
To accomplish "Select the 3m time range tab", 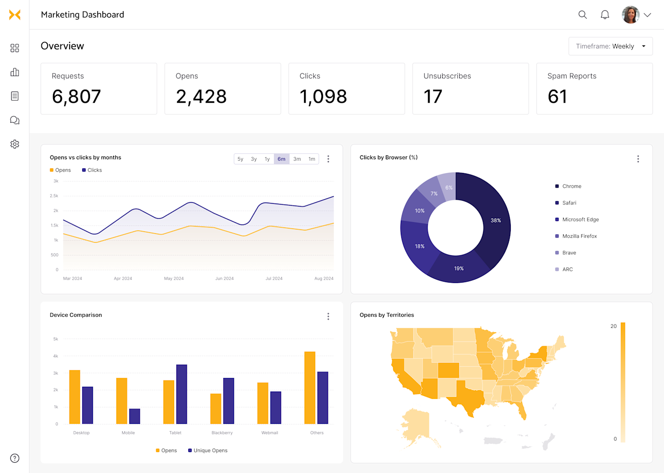I will 297,159.
